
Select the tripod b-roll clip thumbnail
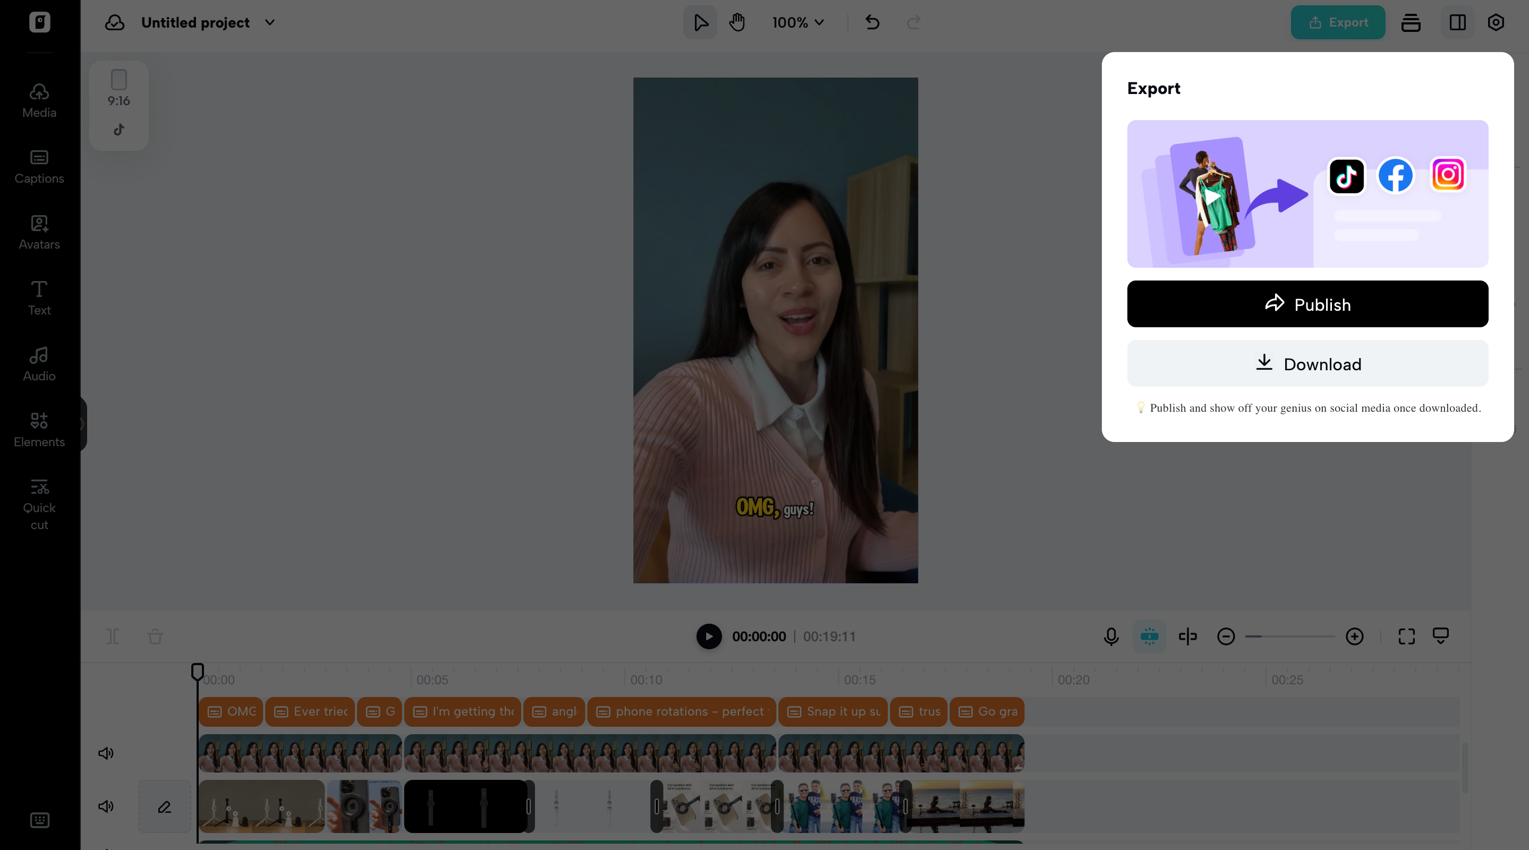tap(262, 806)
